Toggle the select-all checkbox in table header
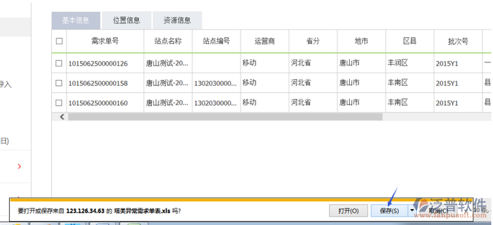This screenshot has width=493, height=225. click(x=59, y=41)
